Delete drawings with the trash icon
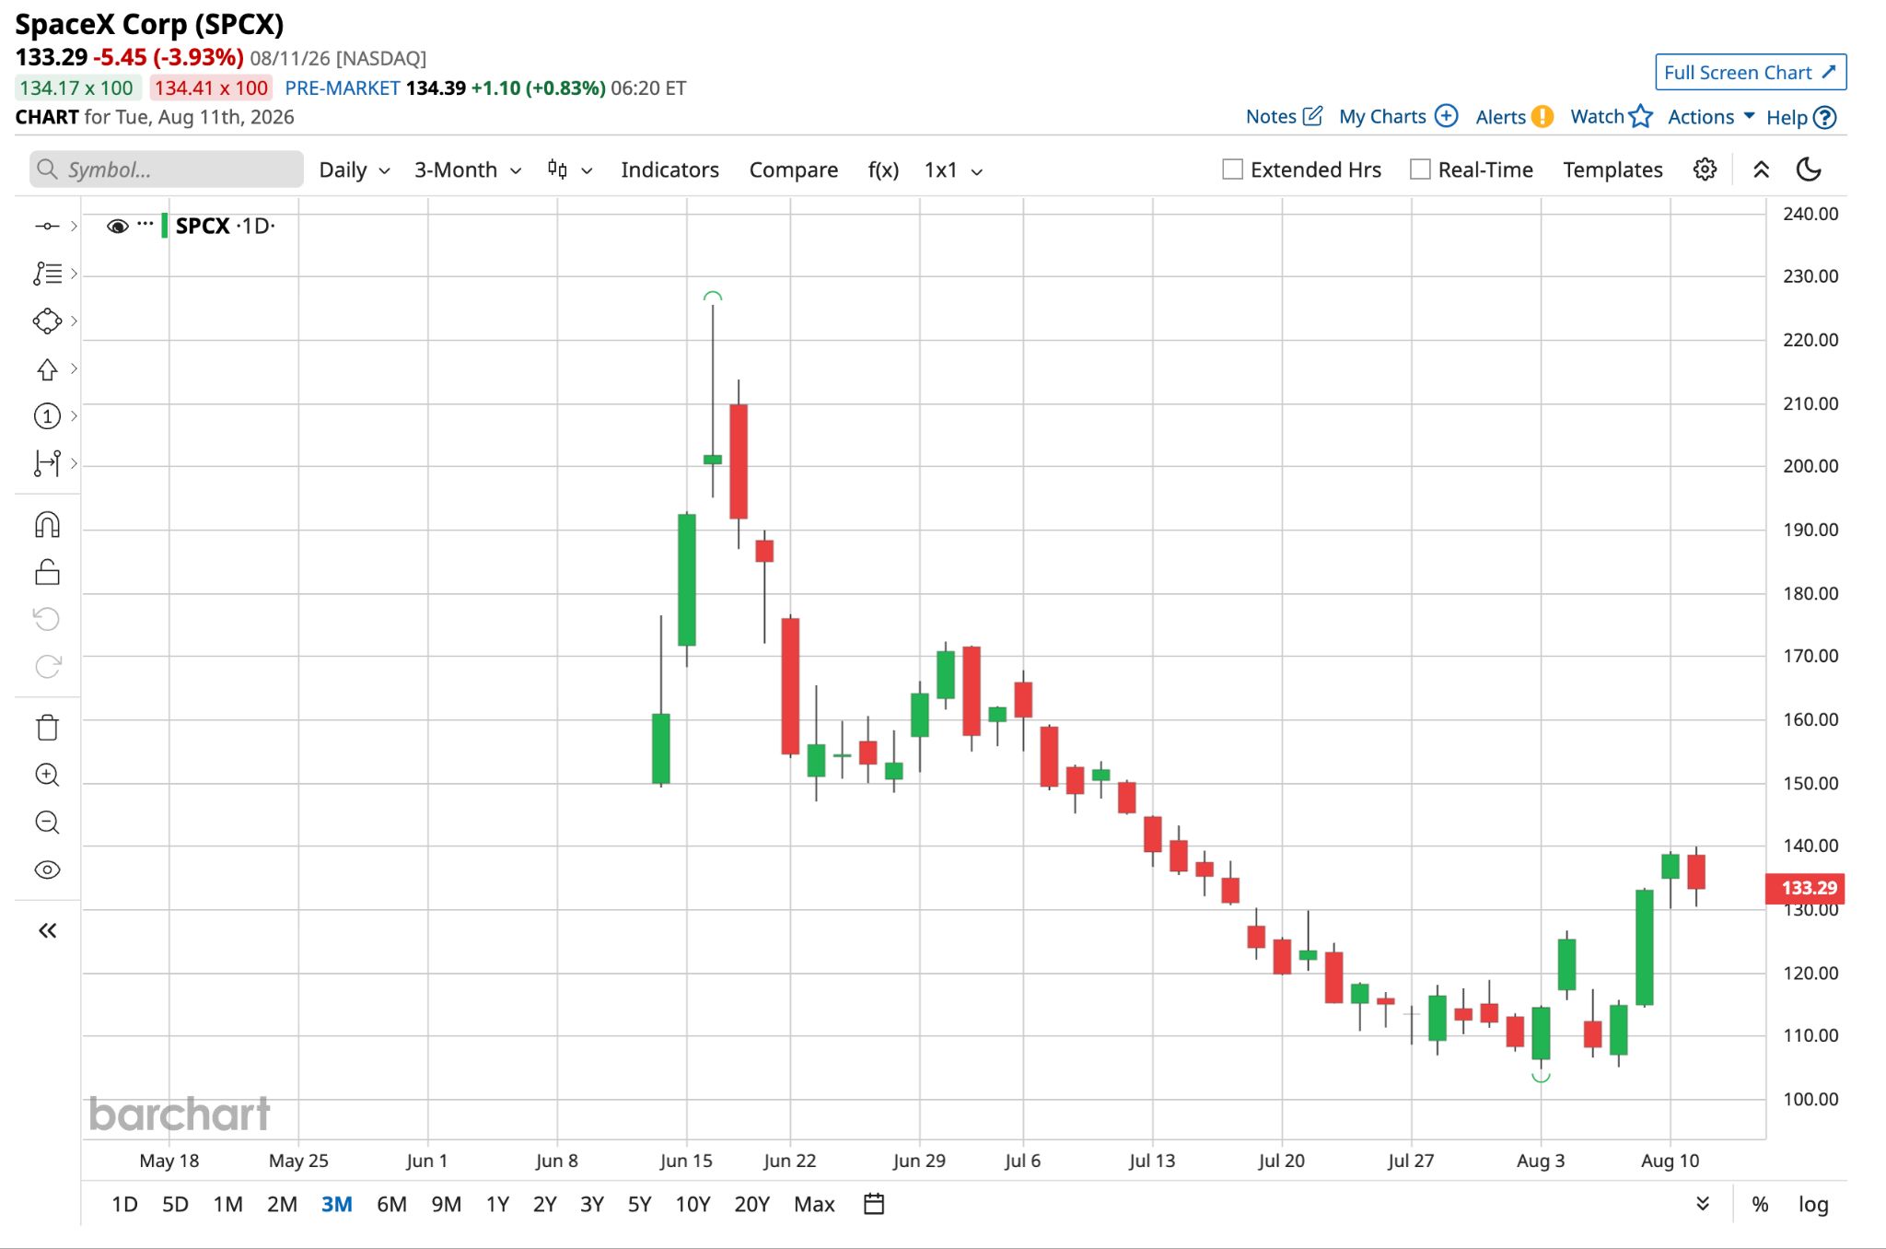This screenshot has width=1886, height=1249. point(47,728)
